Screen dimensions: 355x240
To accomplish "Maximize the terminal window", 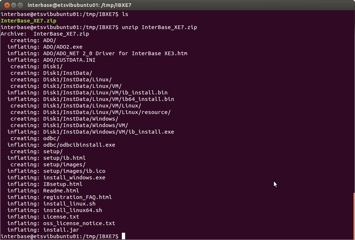I will 20,5.
